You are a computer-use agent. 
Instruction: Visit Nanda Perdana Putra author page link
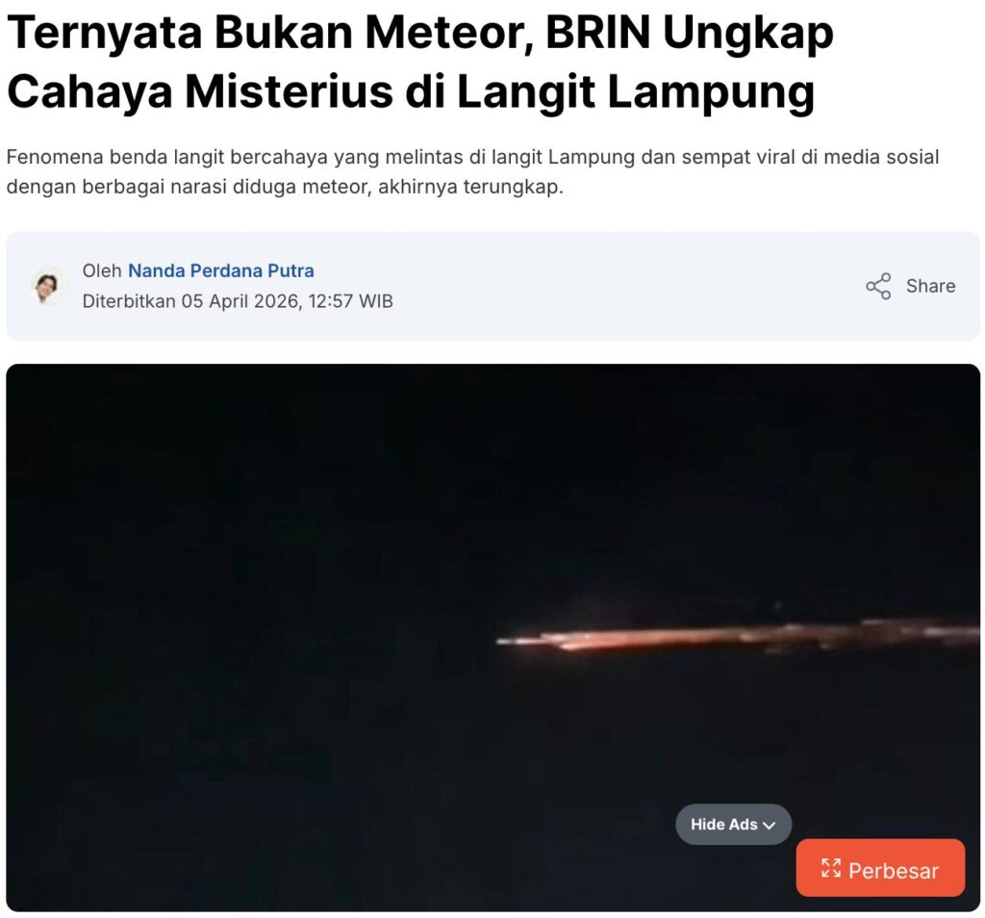click(x=221, y=270)
